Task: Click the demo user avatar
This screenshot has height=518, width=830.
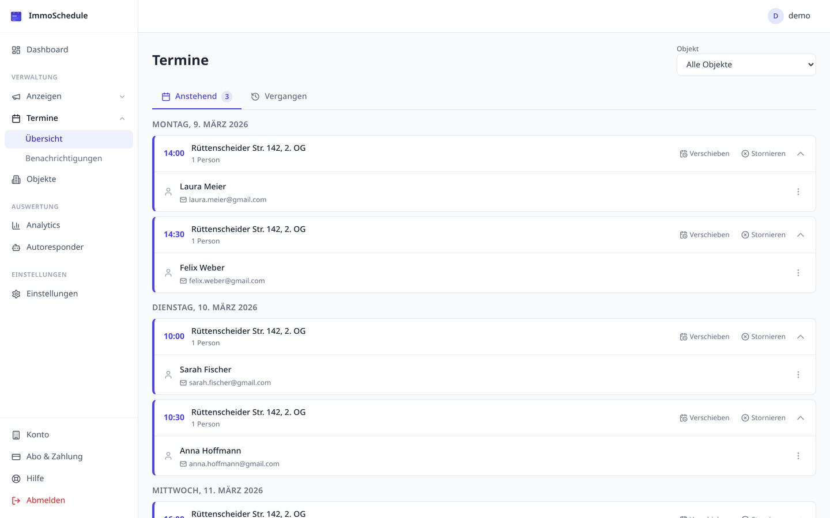Action: [x=775, y=16]
